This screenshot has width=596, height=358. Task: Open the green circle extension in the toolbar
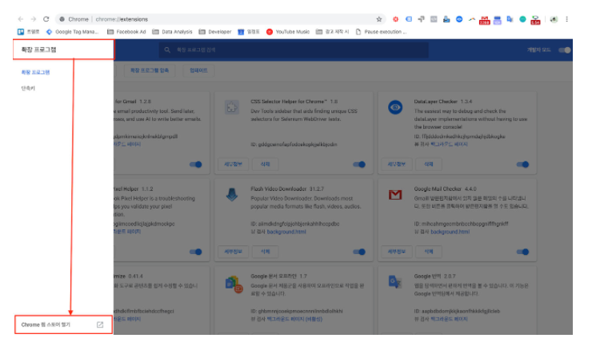point(522,19)
